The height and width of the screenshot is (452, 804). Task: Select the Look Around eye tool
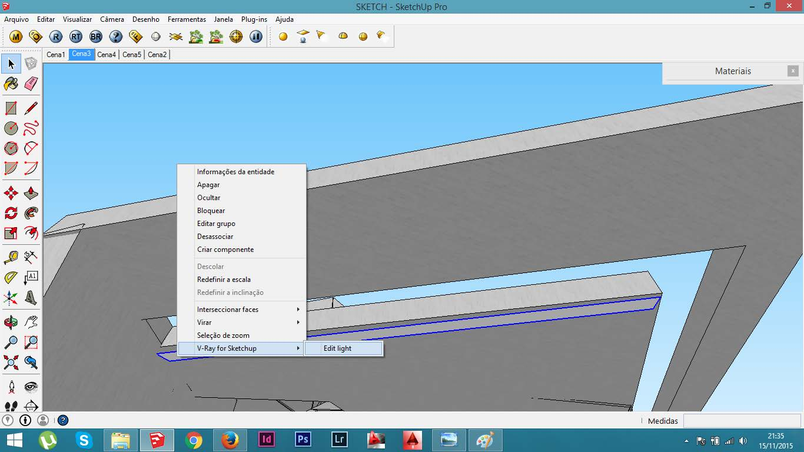[x=31, y=387]
